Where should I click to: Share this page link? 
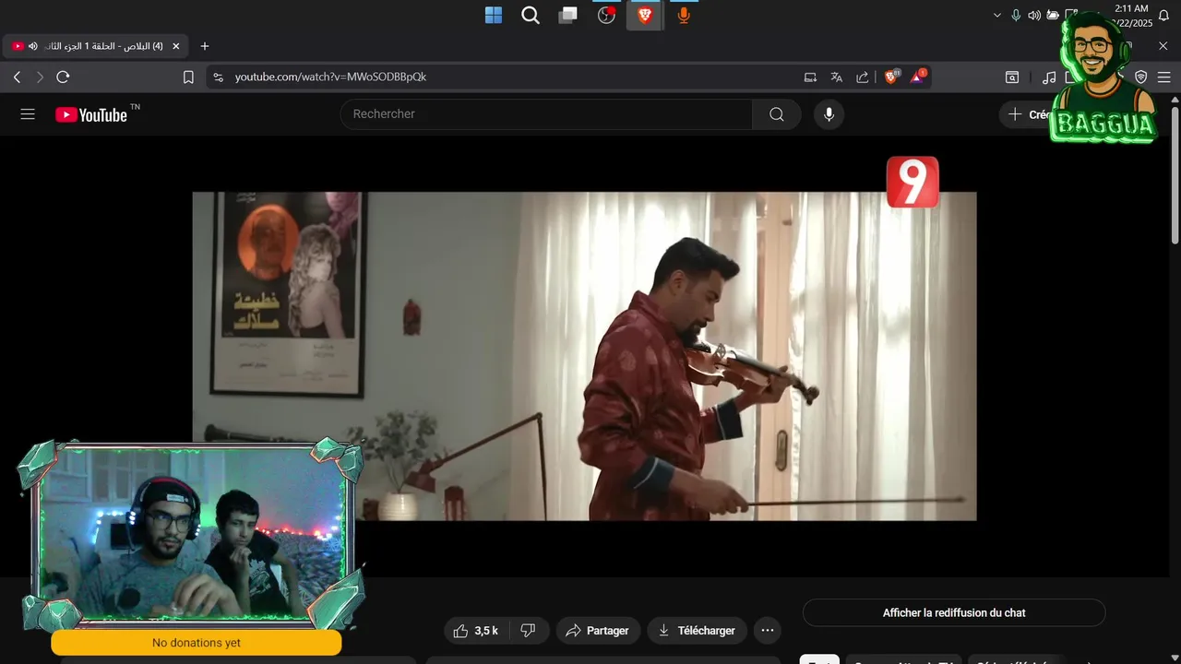[x=862, y=77]
